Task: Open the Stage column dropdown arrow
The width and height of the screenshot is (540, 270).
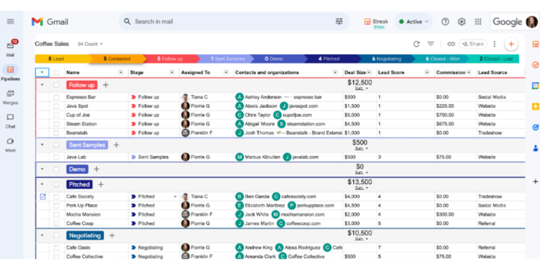Action: pos(171,72)
